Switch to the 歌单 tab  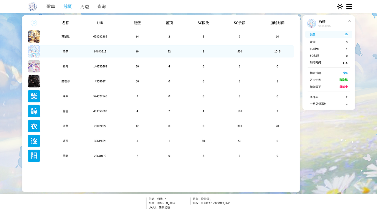coord(51,6)
